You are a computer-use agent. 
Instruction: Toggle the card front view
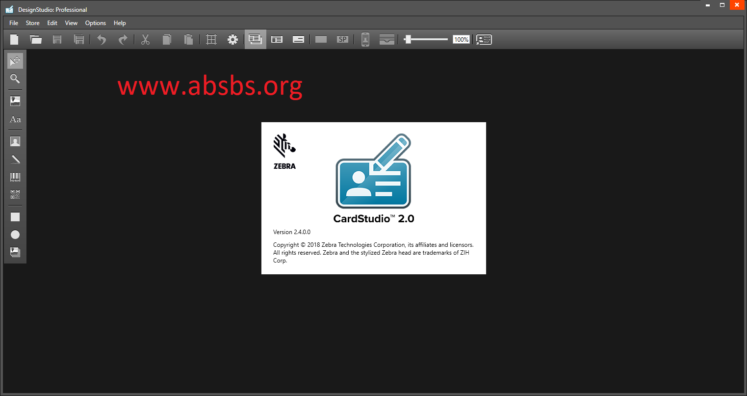tap(255, 39)
